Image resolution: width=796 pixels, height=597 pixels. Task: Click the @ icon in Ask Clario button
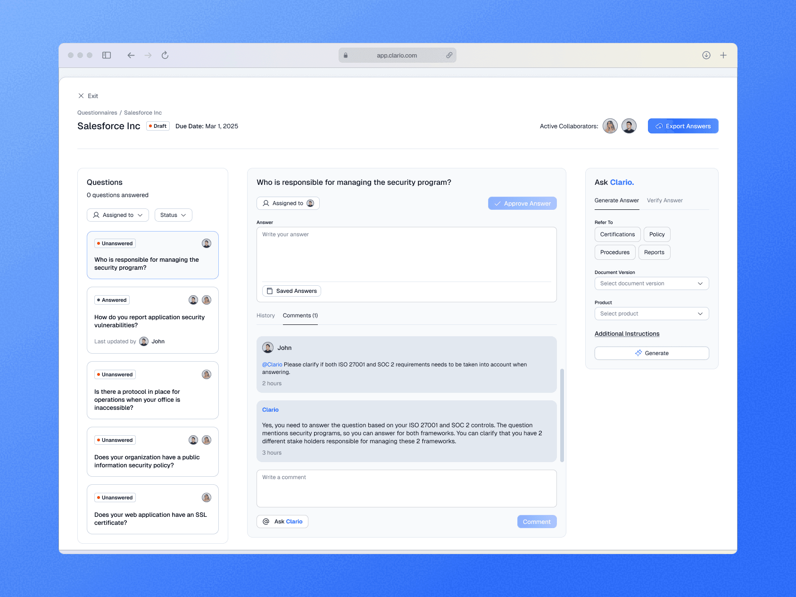[x=266, y=522]
